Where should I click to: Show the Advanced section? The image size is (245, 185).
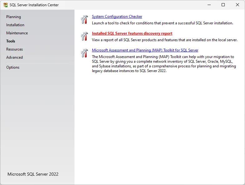[15, 57]
